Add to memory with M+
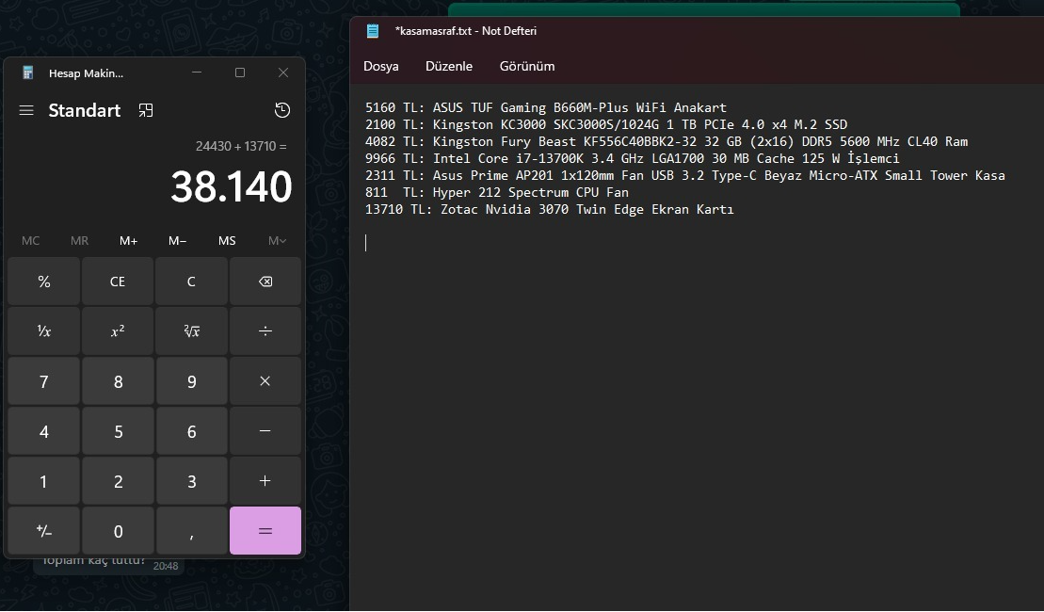 (129, 241)
